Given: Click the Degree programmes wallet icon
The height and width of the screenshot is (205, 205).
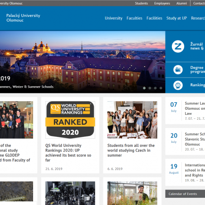Looking at the screenshot, I should 178,70.
